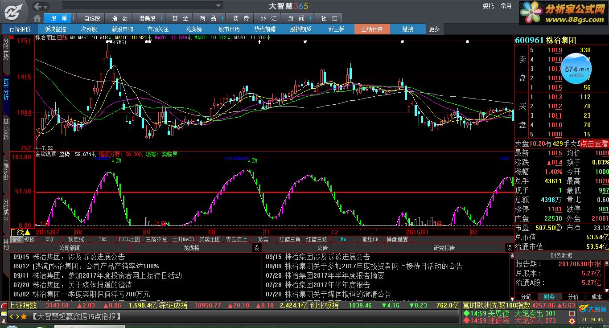The width and height of the screenshot is (609, 328).
Task: Open the 自选股 tab
Action: pyautogui.click(x=92, y=18)
